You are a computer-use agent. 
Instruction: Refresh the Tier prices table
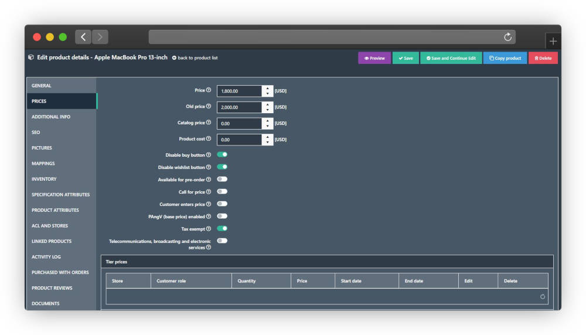tap(542, 297)
